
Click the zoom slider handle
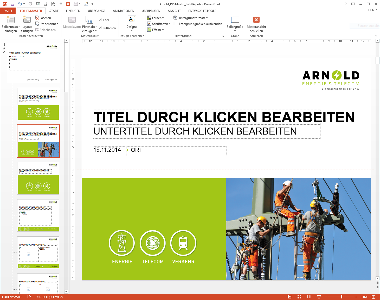(x=342, y=297)
